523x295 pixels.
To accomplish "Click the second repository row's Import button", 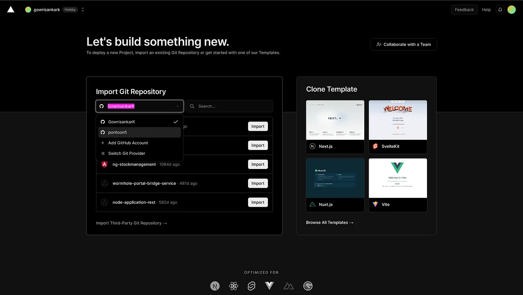I will tap(258, 145).
